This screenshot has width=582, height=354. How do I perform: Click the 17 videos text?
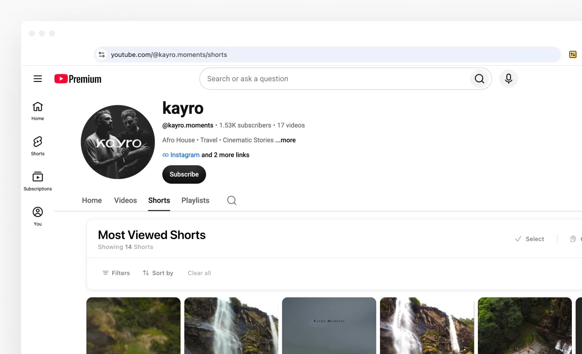pyautogui.click(x=291, y=126)
